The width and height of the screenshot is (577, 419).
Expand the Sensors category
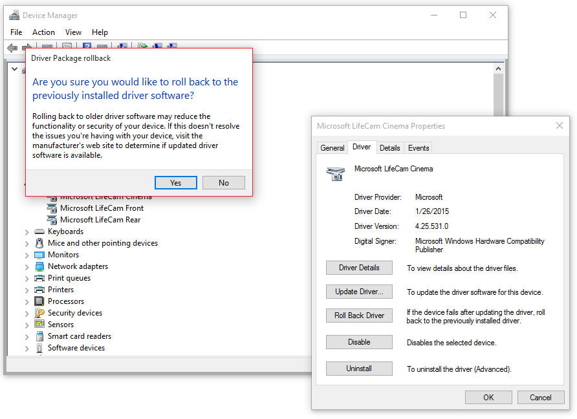point(27,325)
